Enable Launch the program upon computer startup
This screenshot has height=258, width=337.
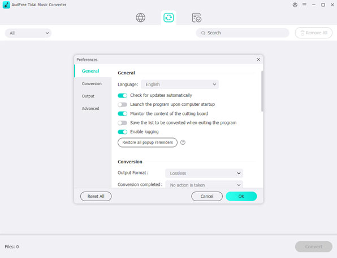pyautogui.click(x=122, y=104)
